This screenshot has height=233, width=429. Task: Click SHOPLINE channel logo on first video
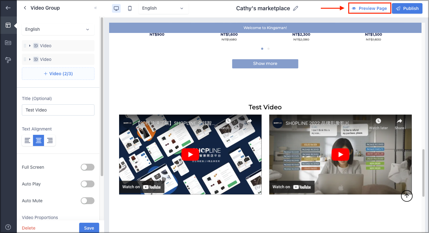pyautogui.click(x=128, y=123)
